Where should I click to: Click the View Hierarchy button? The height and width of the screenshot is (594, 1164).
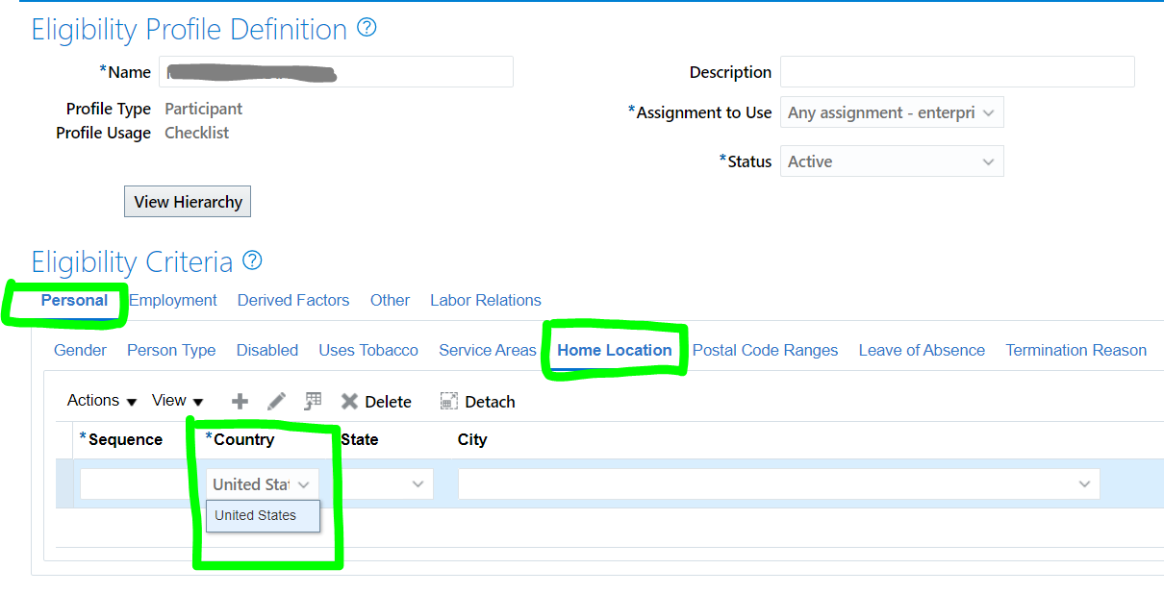point(187,201)
